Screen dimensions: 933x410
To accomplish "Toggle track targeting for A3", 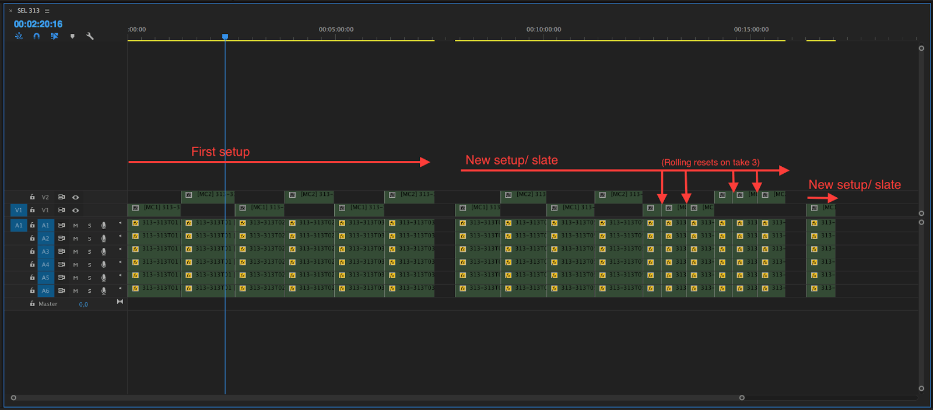I will pyautogui.click(x=45, y=251).
